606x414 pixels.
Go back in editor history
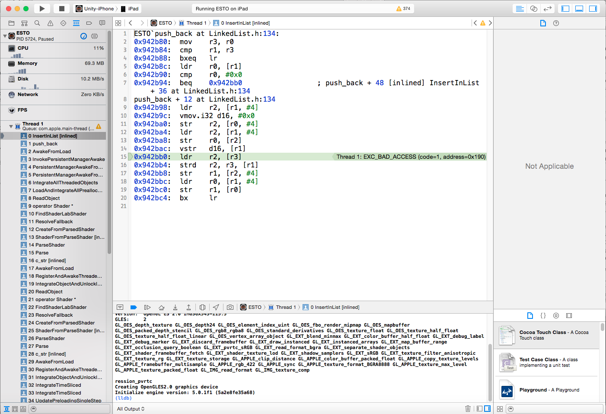coord(131,23)
